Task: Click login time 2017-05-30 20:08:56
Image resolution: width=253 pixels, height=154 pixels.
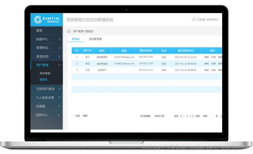Action: click(186, 70)
